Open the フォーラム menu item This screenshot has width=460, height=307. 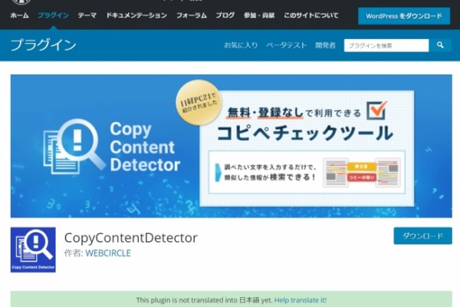pos(192,15)
